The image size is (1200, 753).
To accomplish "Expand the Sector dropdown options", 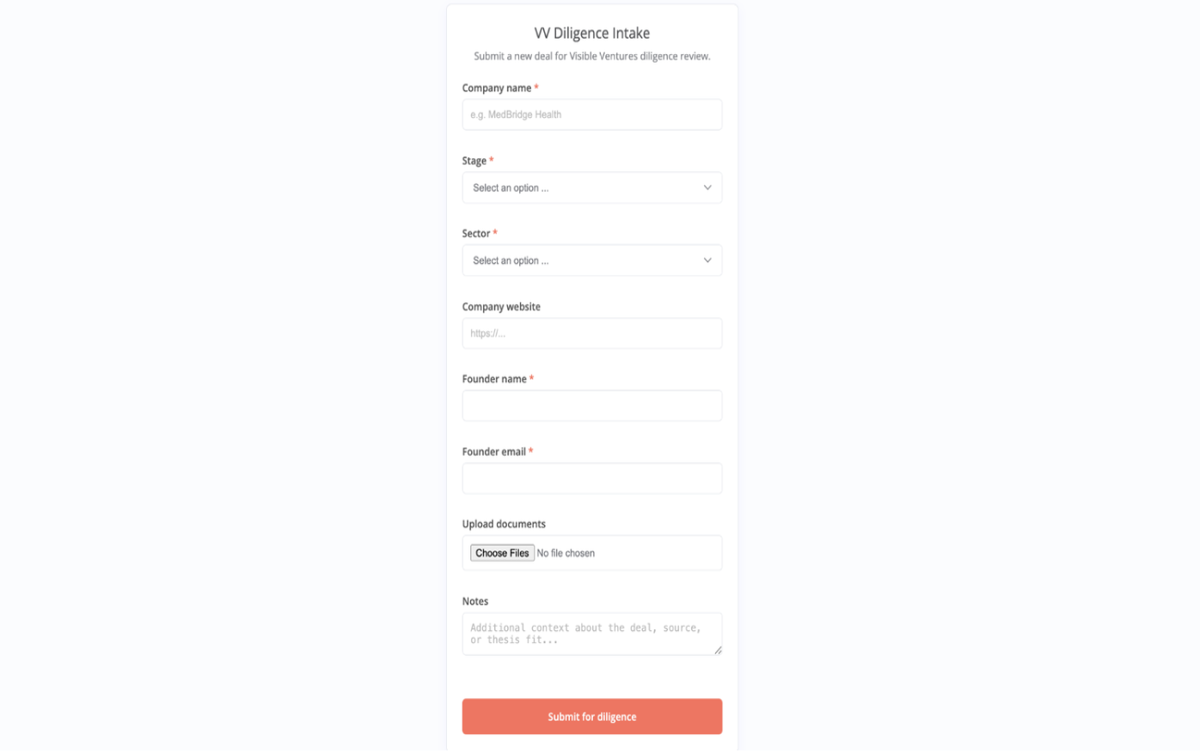I will (x=591, y=260).
